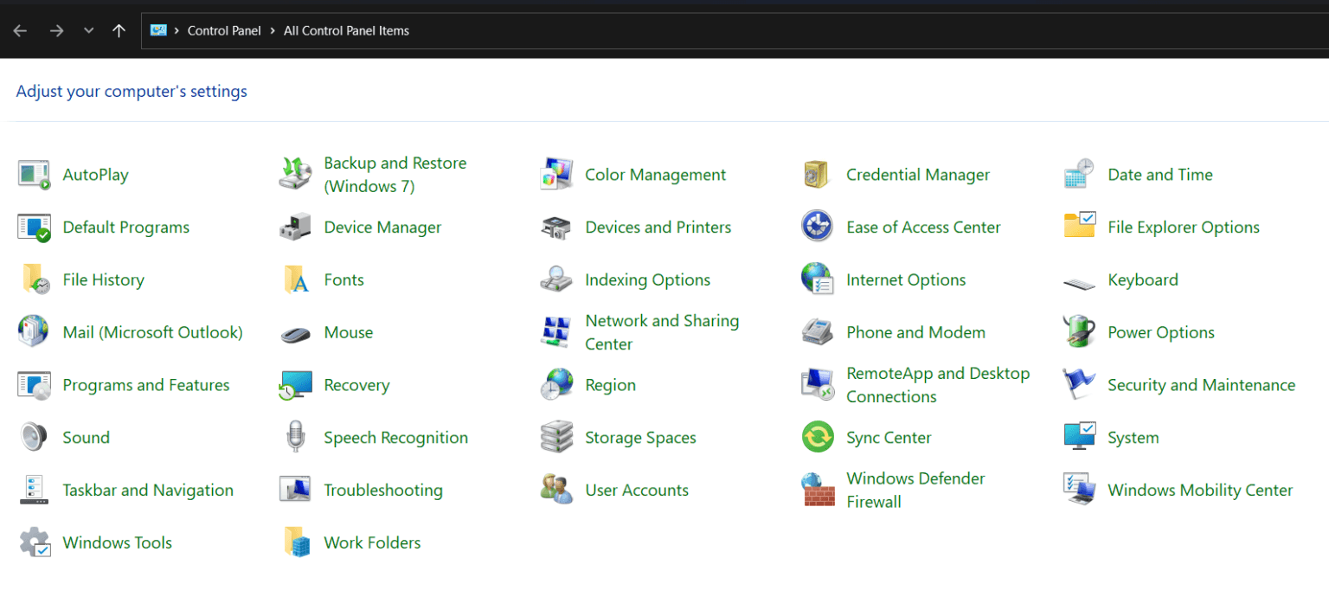This screenshot has height=616, width=1329.
Task: Click the Power Options battery icon
Action: [1080, 332]
